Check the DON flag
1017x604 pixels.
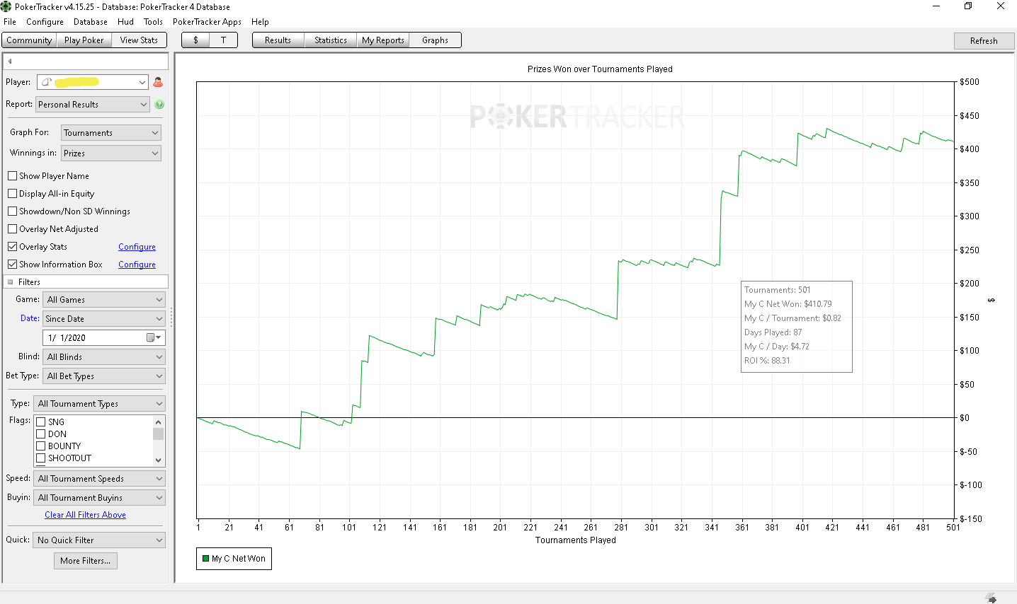(41, 434)
